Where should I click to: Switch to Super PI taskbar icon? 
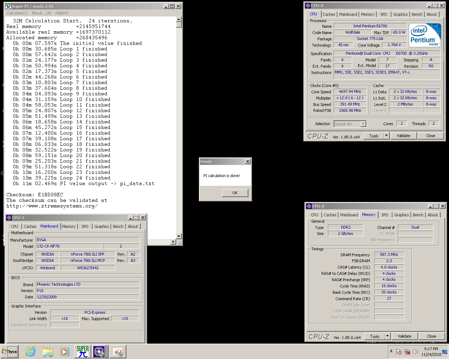[82, 352]
